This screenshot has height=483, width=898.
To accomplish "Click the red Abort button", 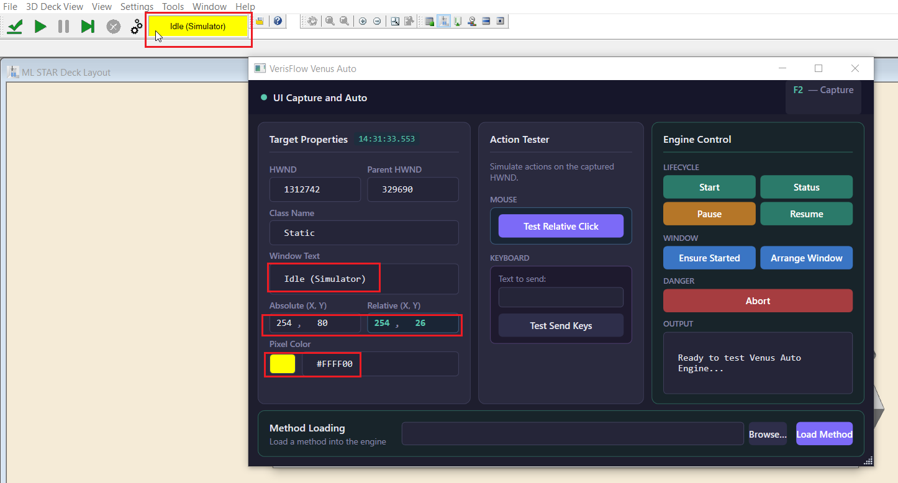I will (x=758, y=300).
